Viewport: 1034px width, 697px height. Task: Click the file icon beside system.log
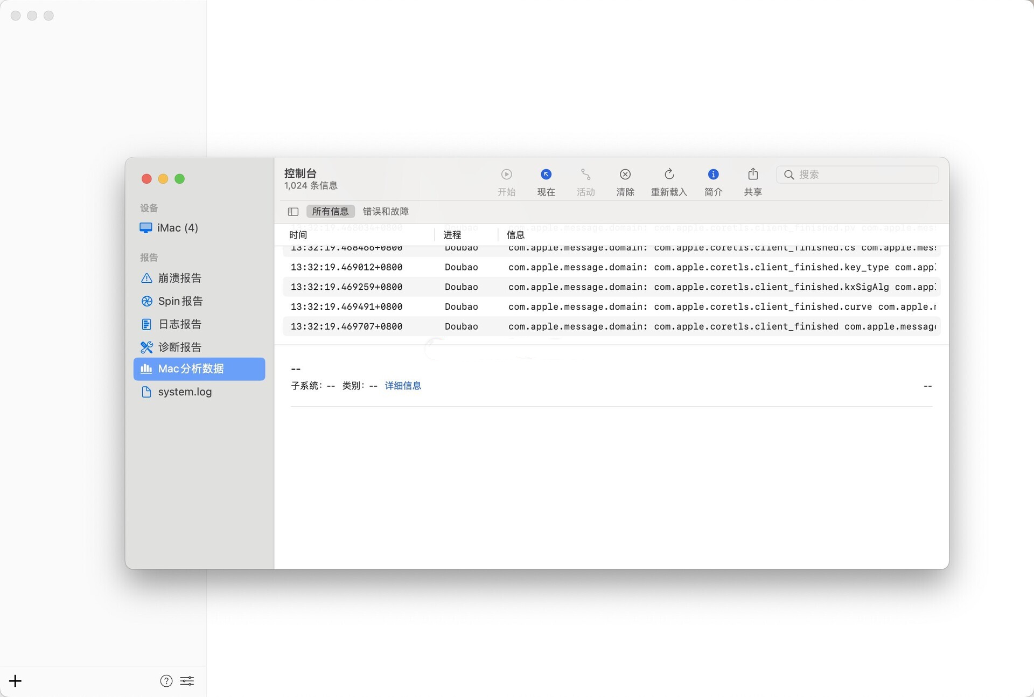pos(146,392)
